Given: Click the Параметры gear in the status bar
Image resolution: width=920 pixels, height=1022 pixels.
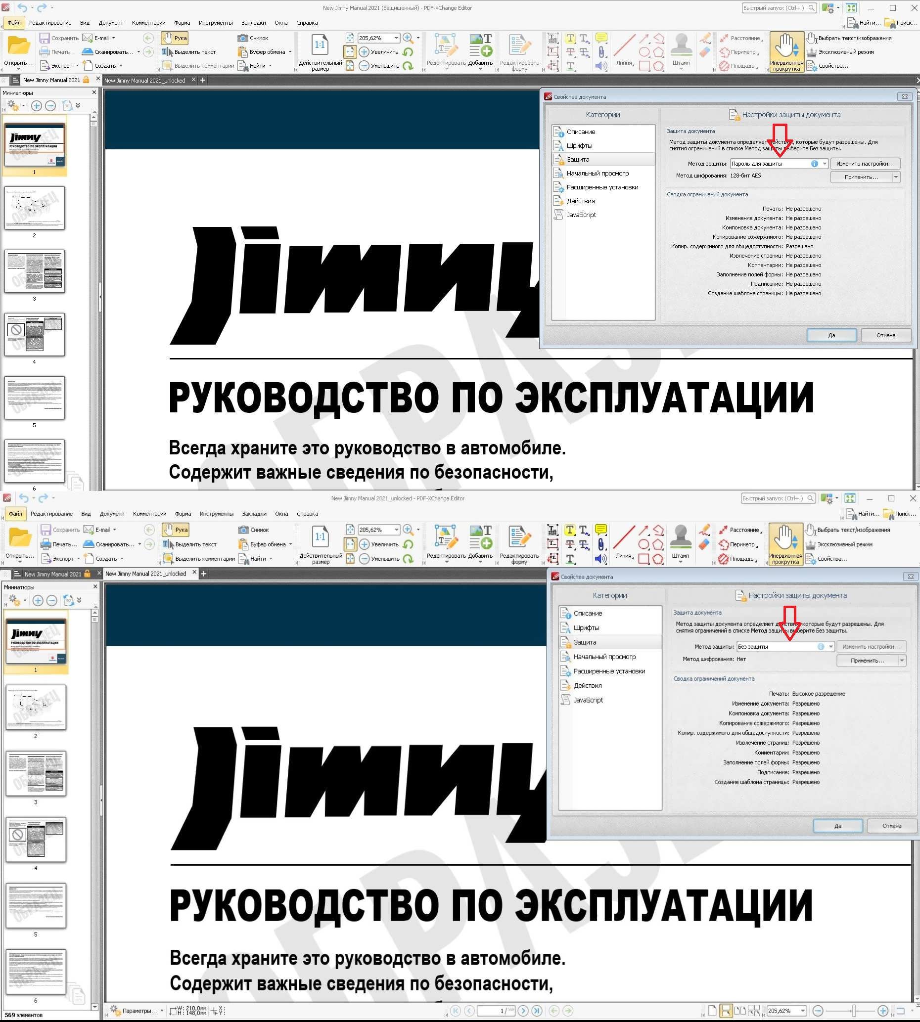Looking at the screenshot, I should [116, 1010].
